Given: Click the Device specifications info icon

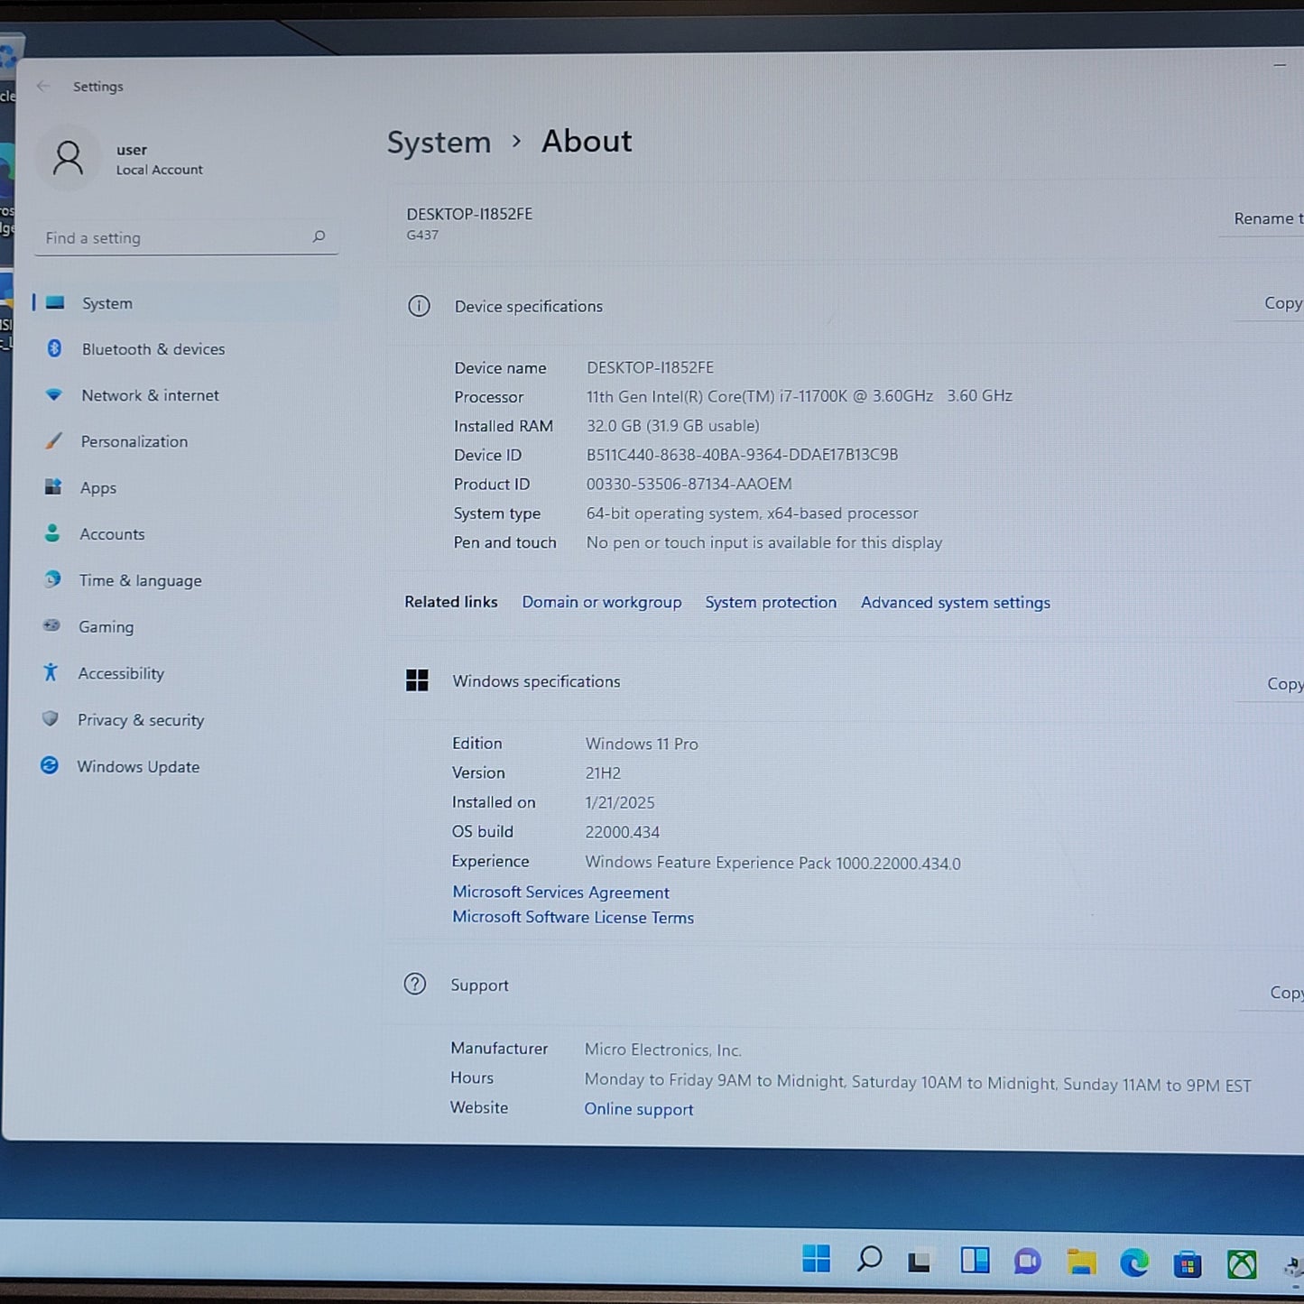Looking at the screenshot, I should pos(419,306).
